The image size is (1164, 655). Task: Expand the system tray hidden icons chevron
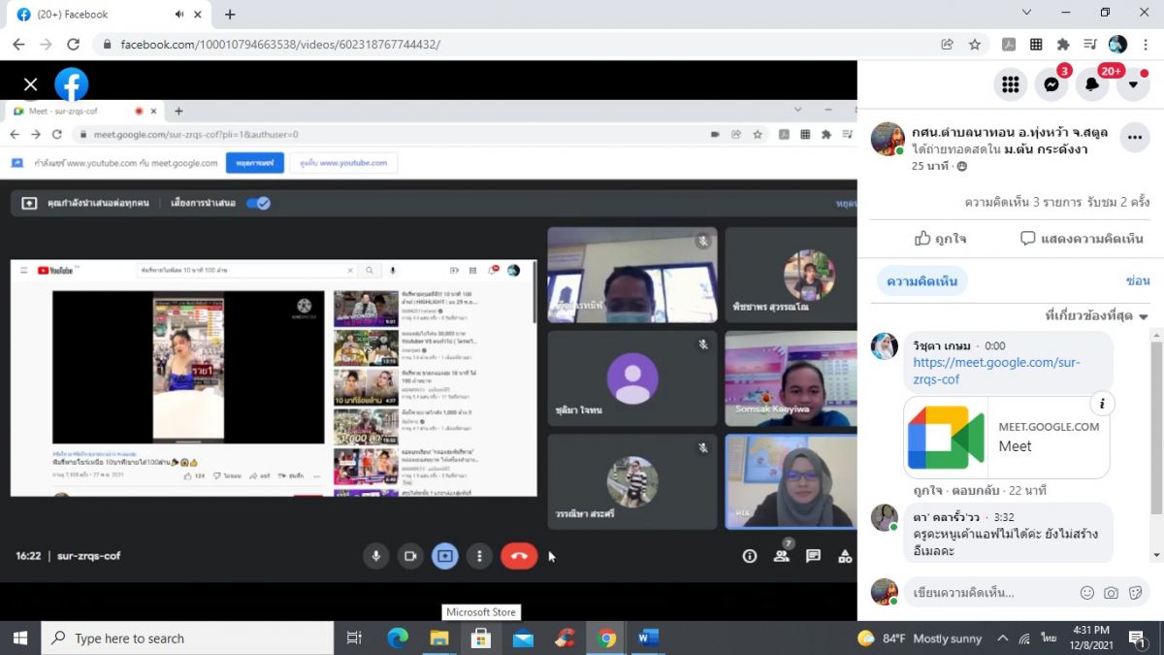pyautogui.click(x=1002, y=639)
